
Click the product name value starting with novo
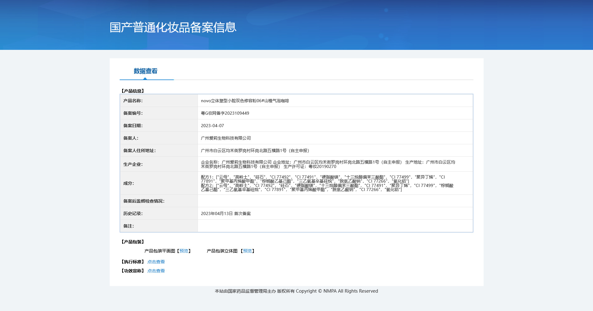pos(245,101)
